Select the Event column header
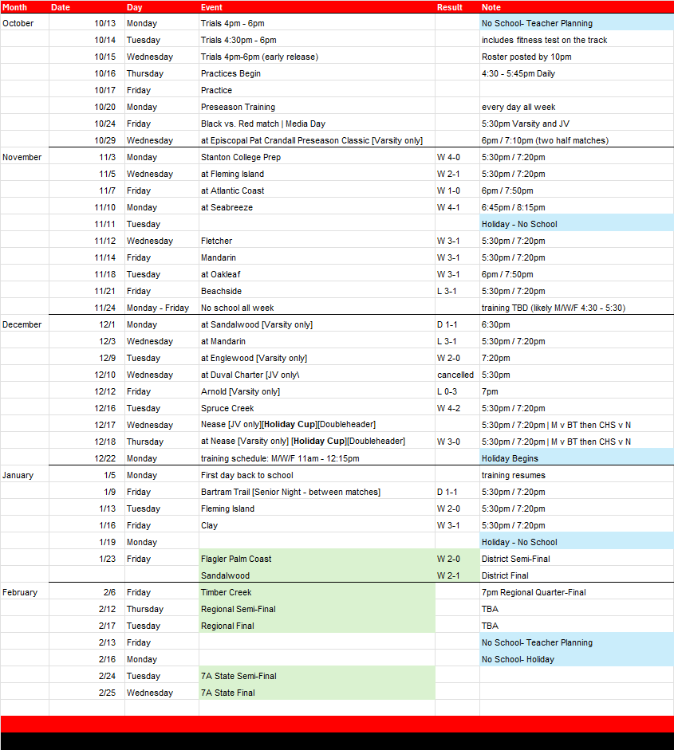674x750 pixels. (211, 7)
